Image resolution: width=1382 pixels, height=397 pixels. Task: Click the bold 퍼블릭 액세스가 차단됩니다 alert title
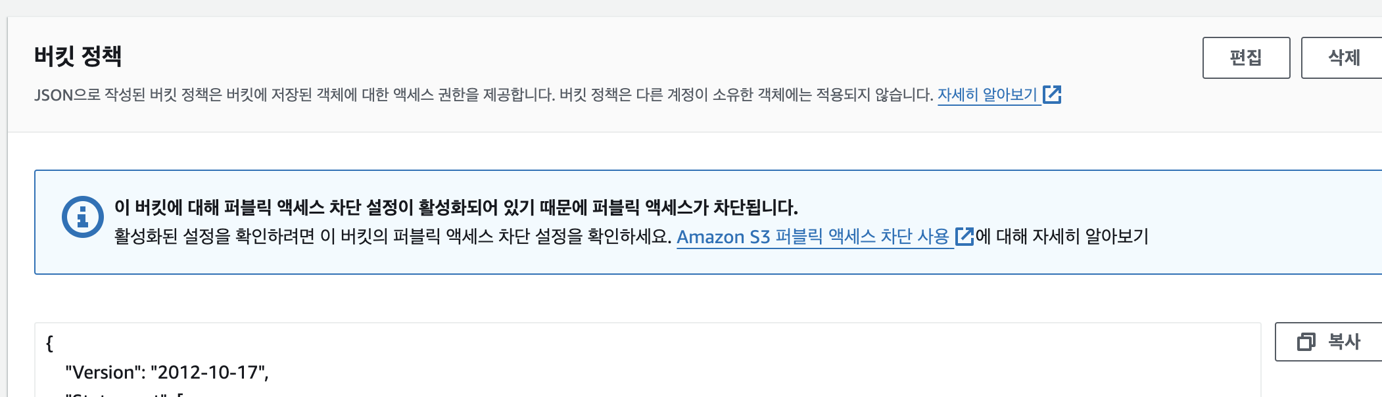(x=456, y=208)
